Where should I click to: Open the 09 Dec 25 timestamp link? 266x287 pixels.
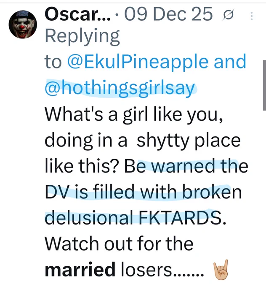168,14
